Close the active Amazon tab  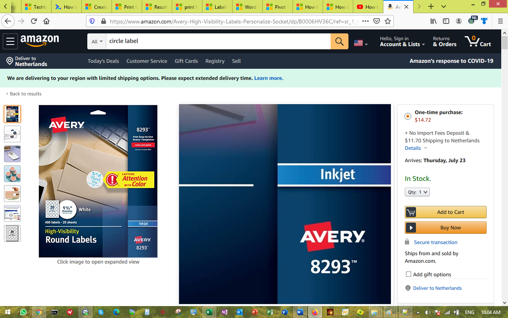[x=406, y=7]
